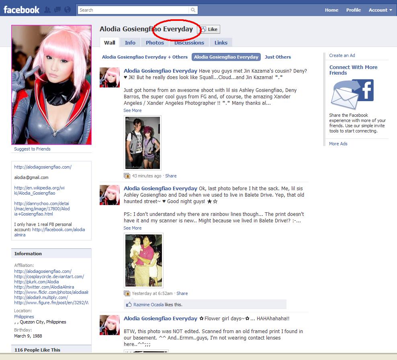Click the 43 minutes ago timestamp
Viewport: 397px width, 360px height.
[146, 176]
